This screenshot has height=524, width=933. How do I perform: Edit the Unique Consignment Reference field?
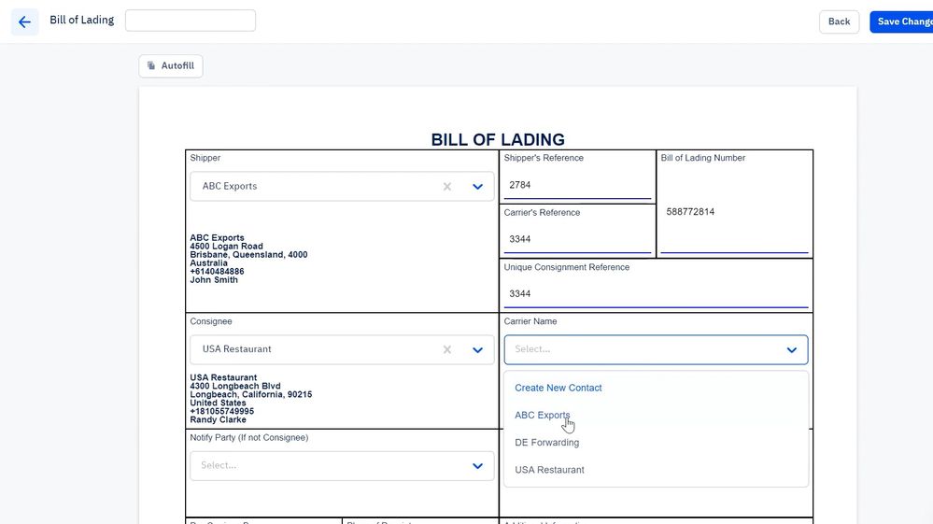coord(656,294)
